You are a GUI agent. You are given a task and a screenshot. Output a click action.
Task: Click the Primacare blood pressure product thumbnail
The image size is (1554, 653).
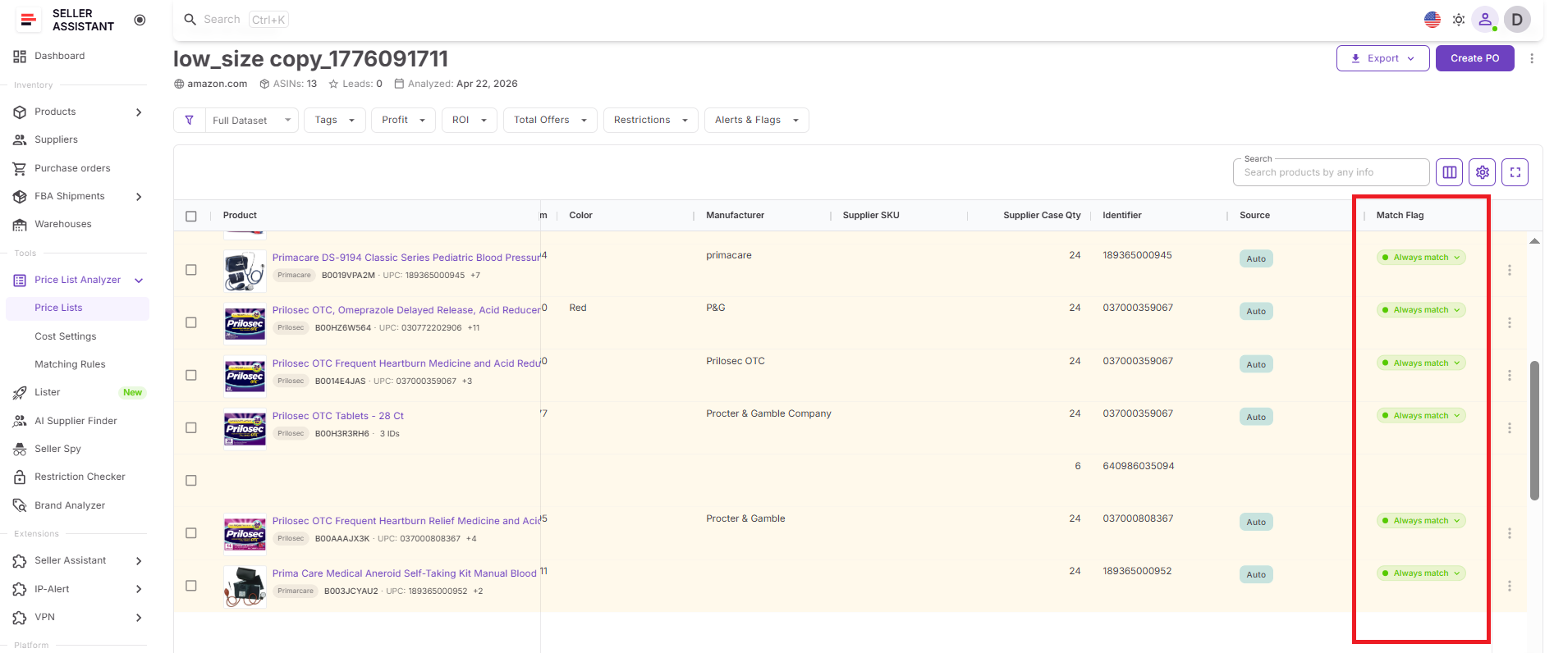point(245,271)
